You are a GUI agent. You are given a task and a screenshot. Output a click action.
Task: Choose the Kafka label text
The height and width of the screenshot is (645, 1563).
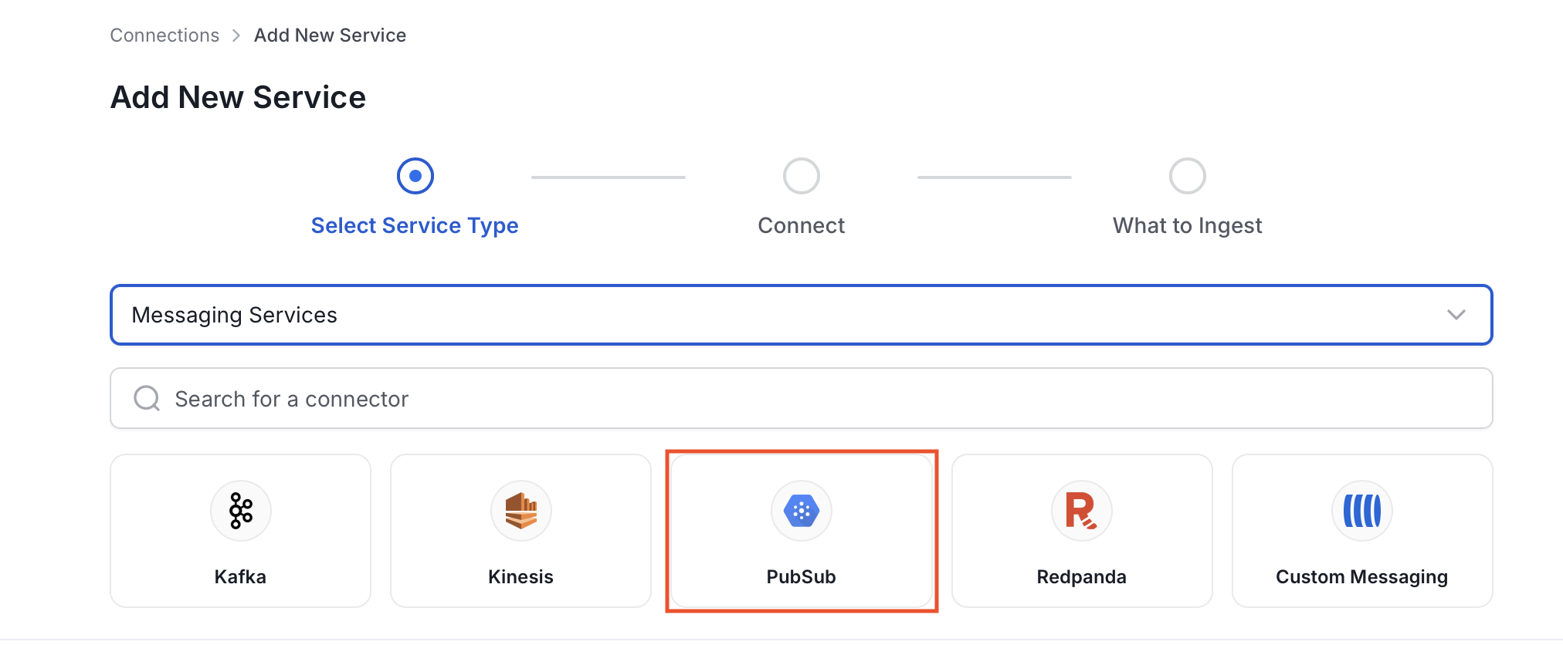[240, 577]
